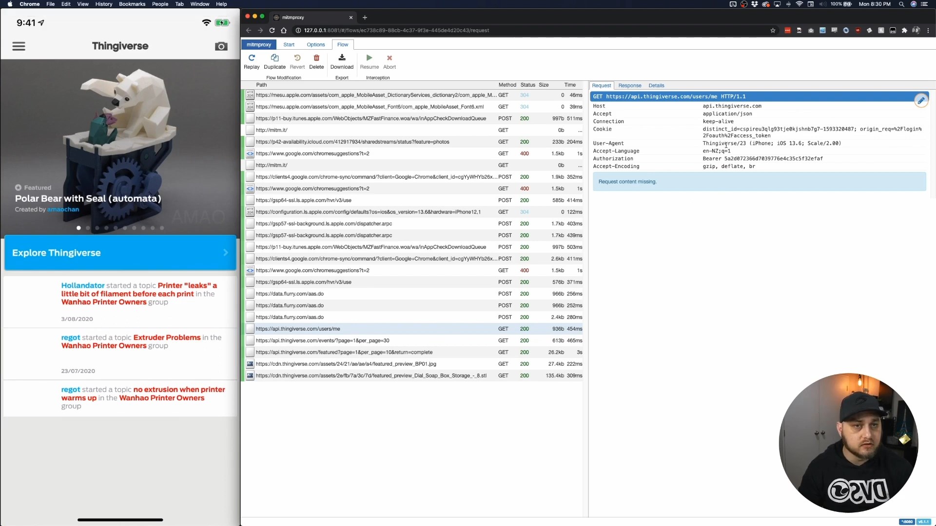
Task: Select the gsp64-ssl.ls.apple.com 585b flow
Action: click(412, 200)
